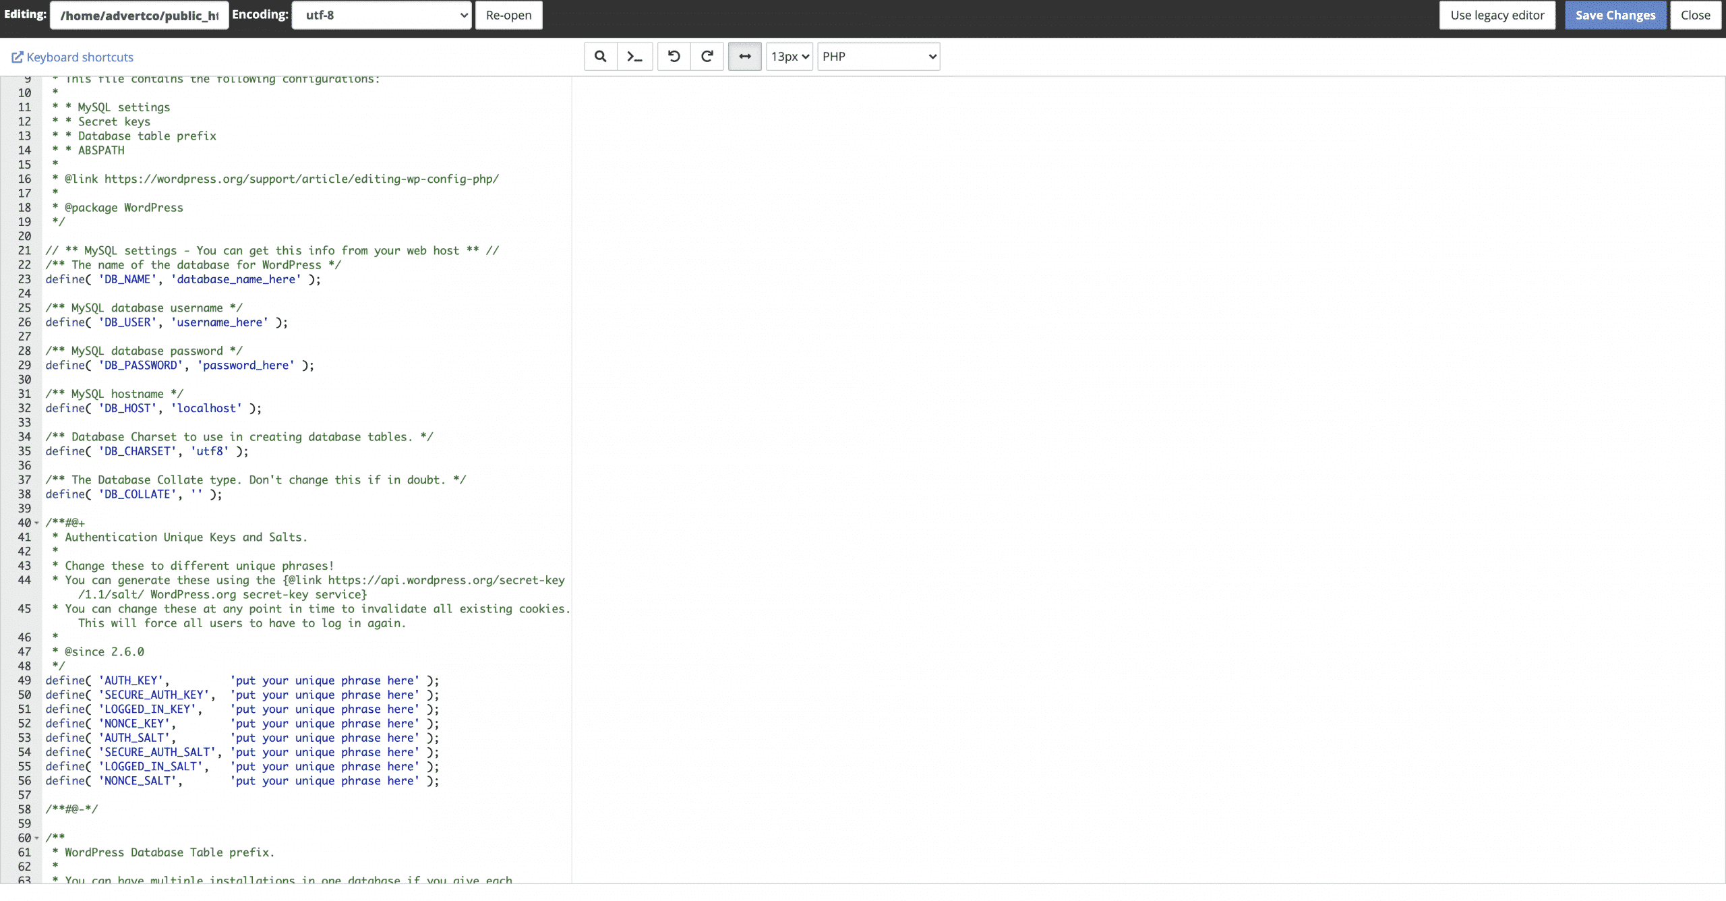Toggle line wrap arrows button
The width and height of the screenshot is (1726, 901).
(x=745, y=57)
